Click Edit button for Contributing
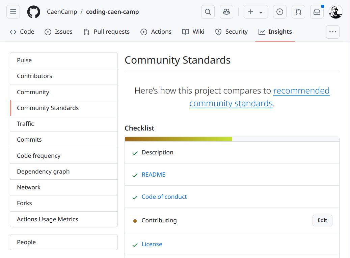 [322, 220]
